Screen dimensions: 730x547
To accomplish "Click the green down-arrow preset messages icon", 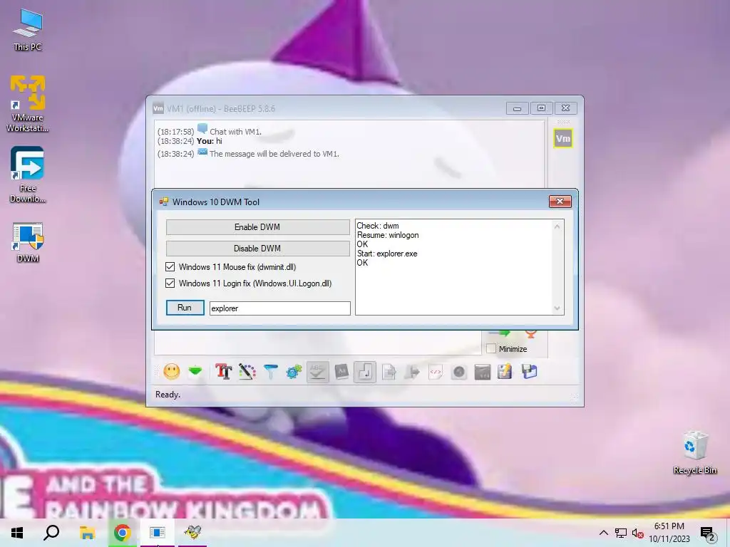I will [195, 372].
